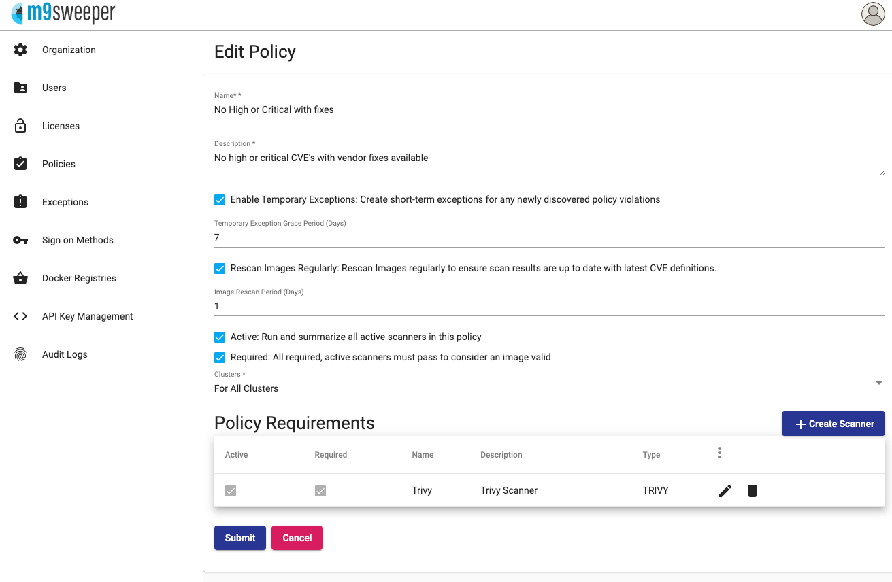Click the Docker Registries basket icon
The image size is (892, 582).
(x=20, y=278)
